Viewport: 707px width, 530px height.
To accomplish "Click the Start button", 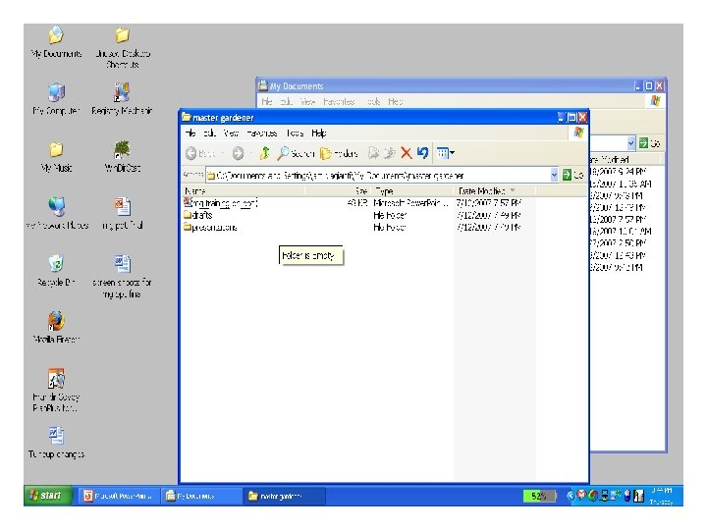I will pyautogui.click(x=47, y=496).
